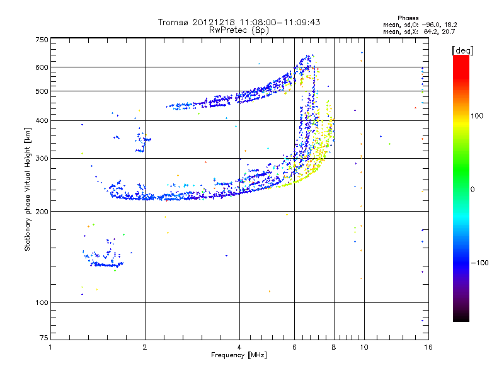The width and height of the screenshot is (504, 378).
Task: Click x-axis tick label 1
Action: [50, 347]
